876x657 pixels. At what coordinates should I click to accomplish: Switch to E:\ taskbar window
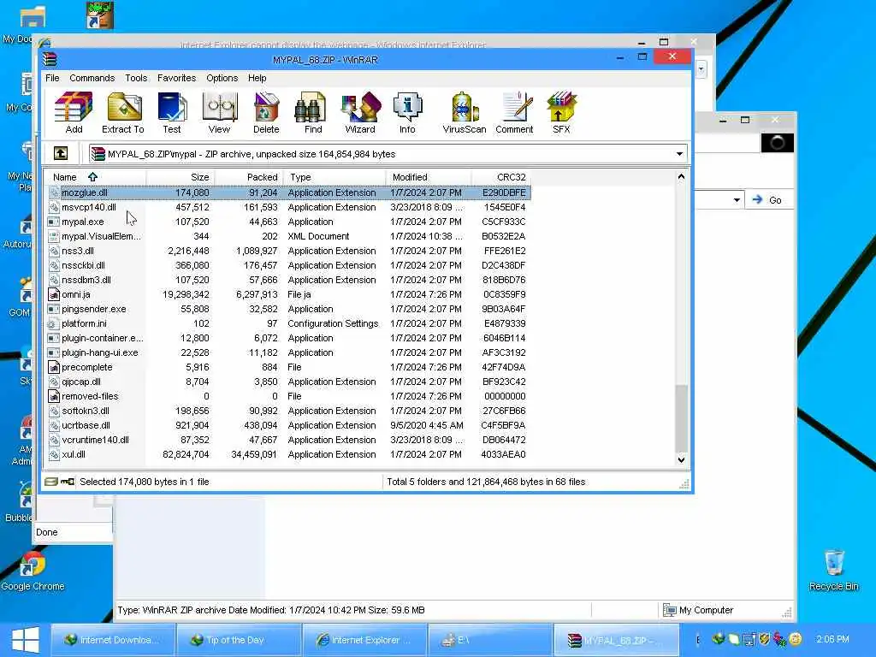coord(489,640)
